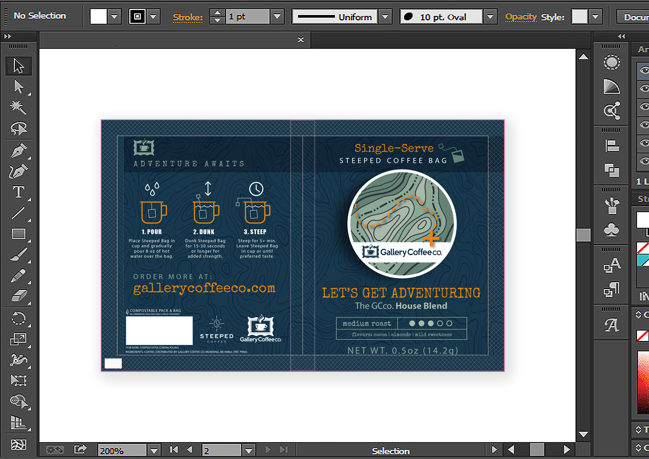Expand the collapsed tools panel double arrows

(x=8, y=37)
